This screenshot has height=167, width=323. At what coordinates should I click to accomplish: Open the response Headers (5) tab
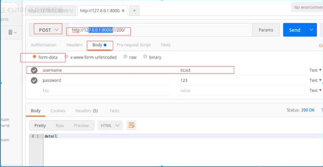click(87, 111)
